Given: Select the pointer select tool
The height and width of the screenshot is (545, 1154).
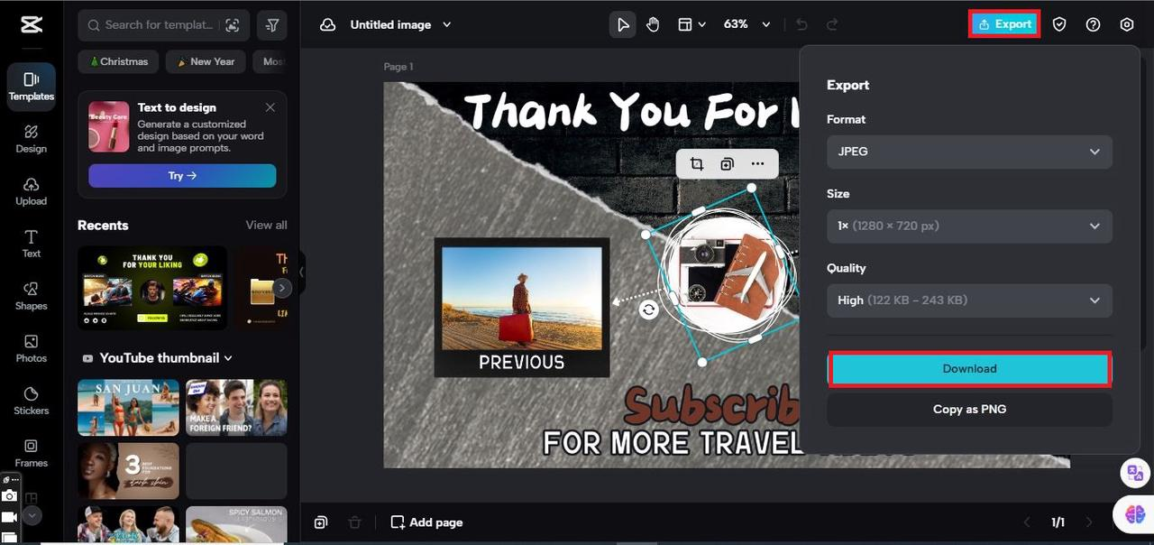Looking at the screenshot, I should (x=622, y=24).
